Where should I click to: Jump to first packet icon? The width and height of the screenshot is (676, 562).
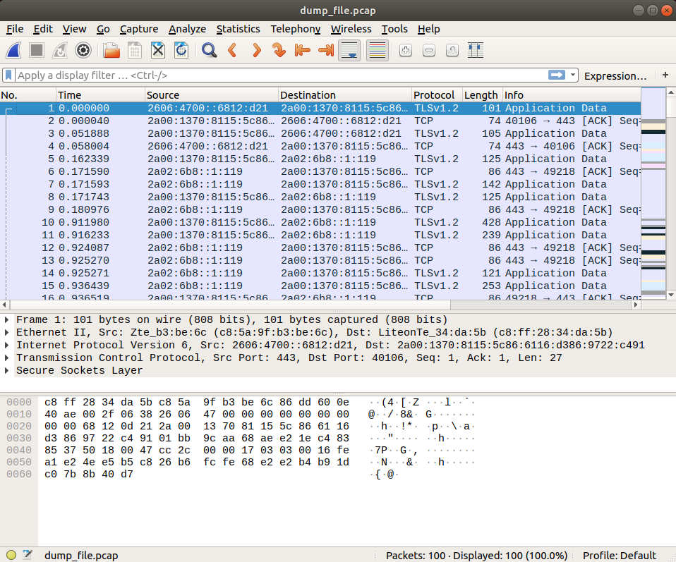[x=302, y=51]
